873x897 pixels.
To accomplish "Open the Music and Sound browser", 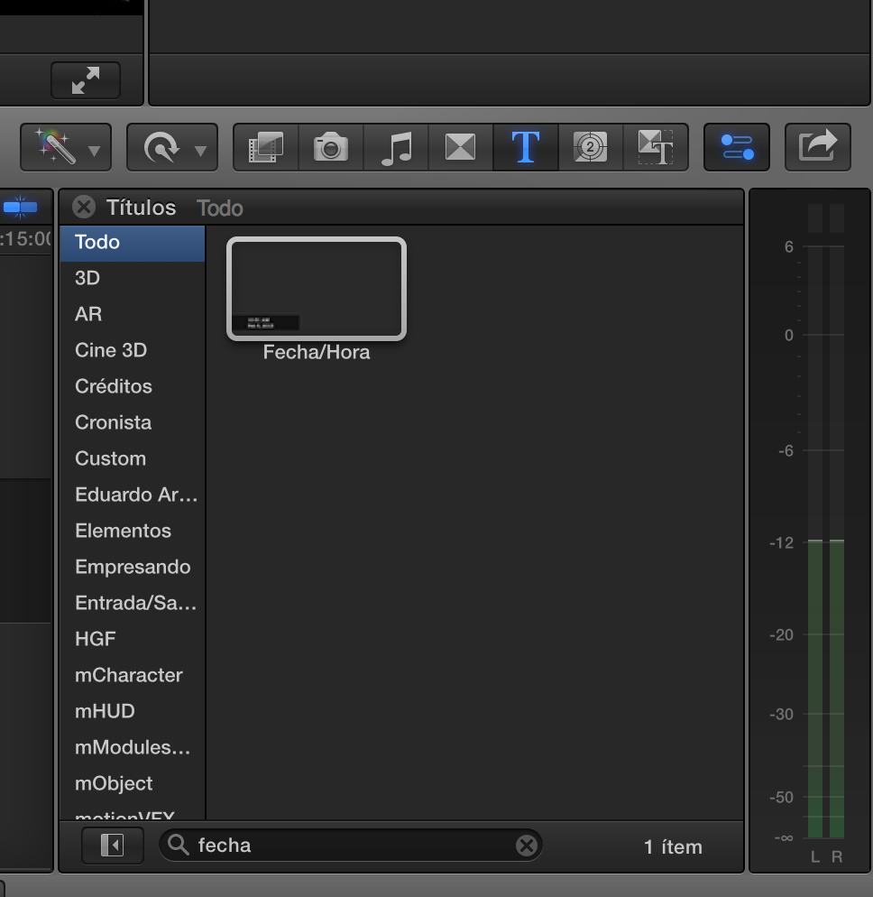I will click(x=396, y=147).
